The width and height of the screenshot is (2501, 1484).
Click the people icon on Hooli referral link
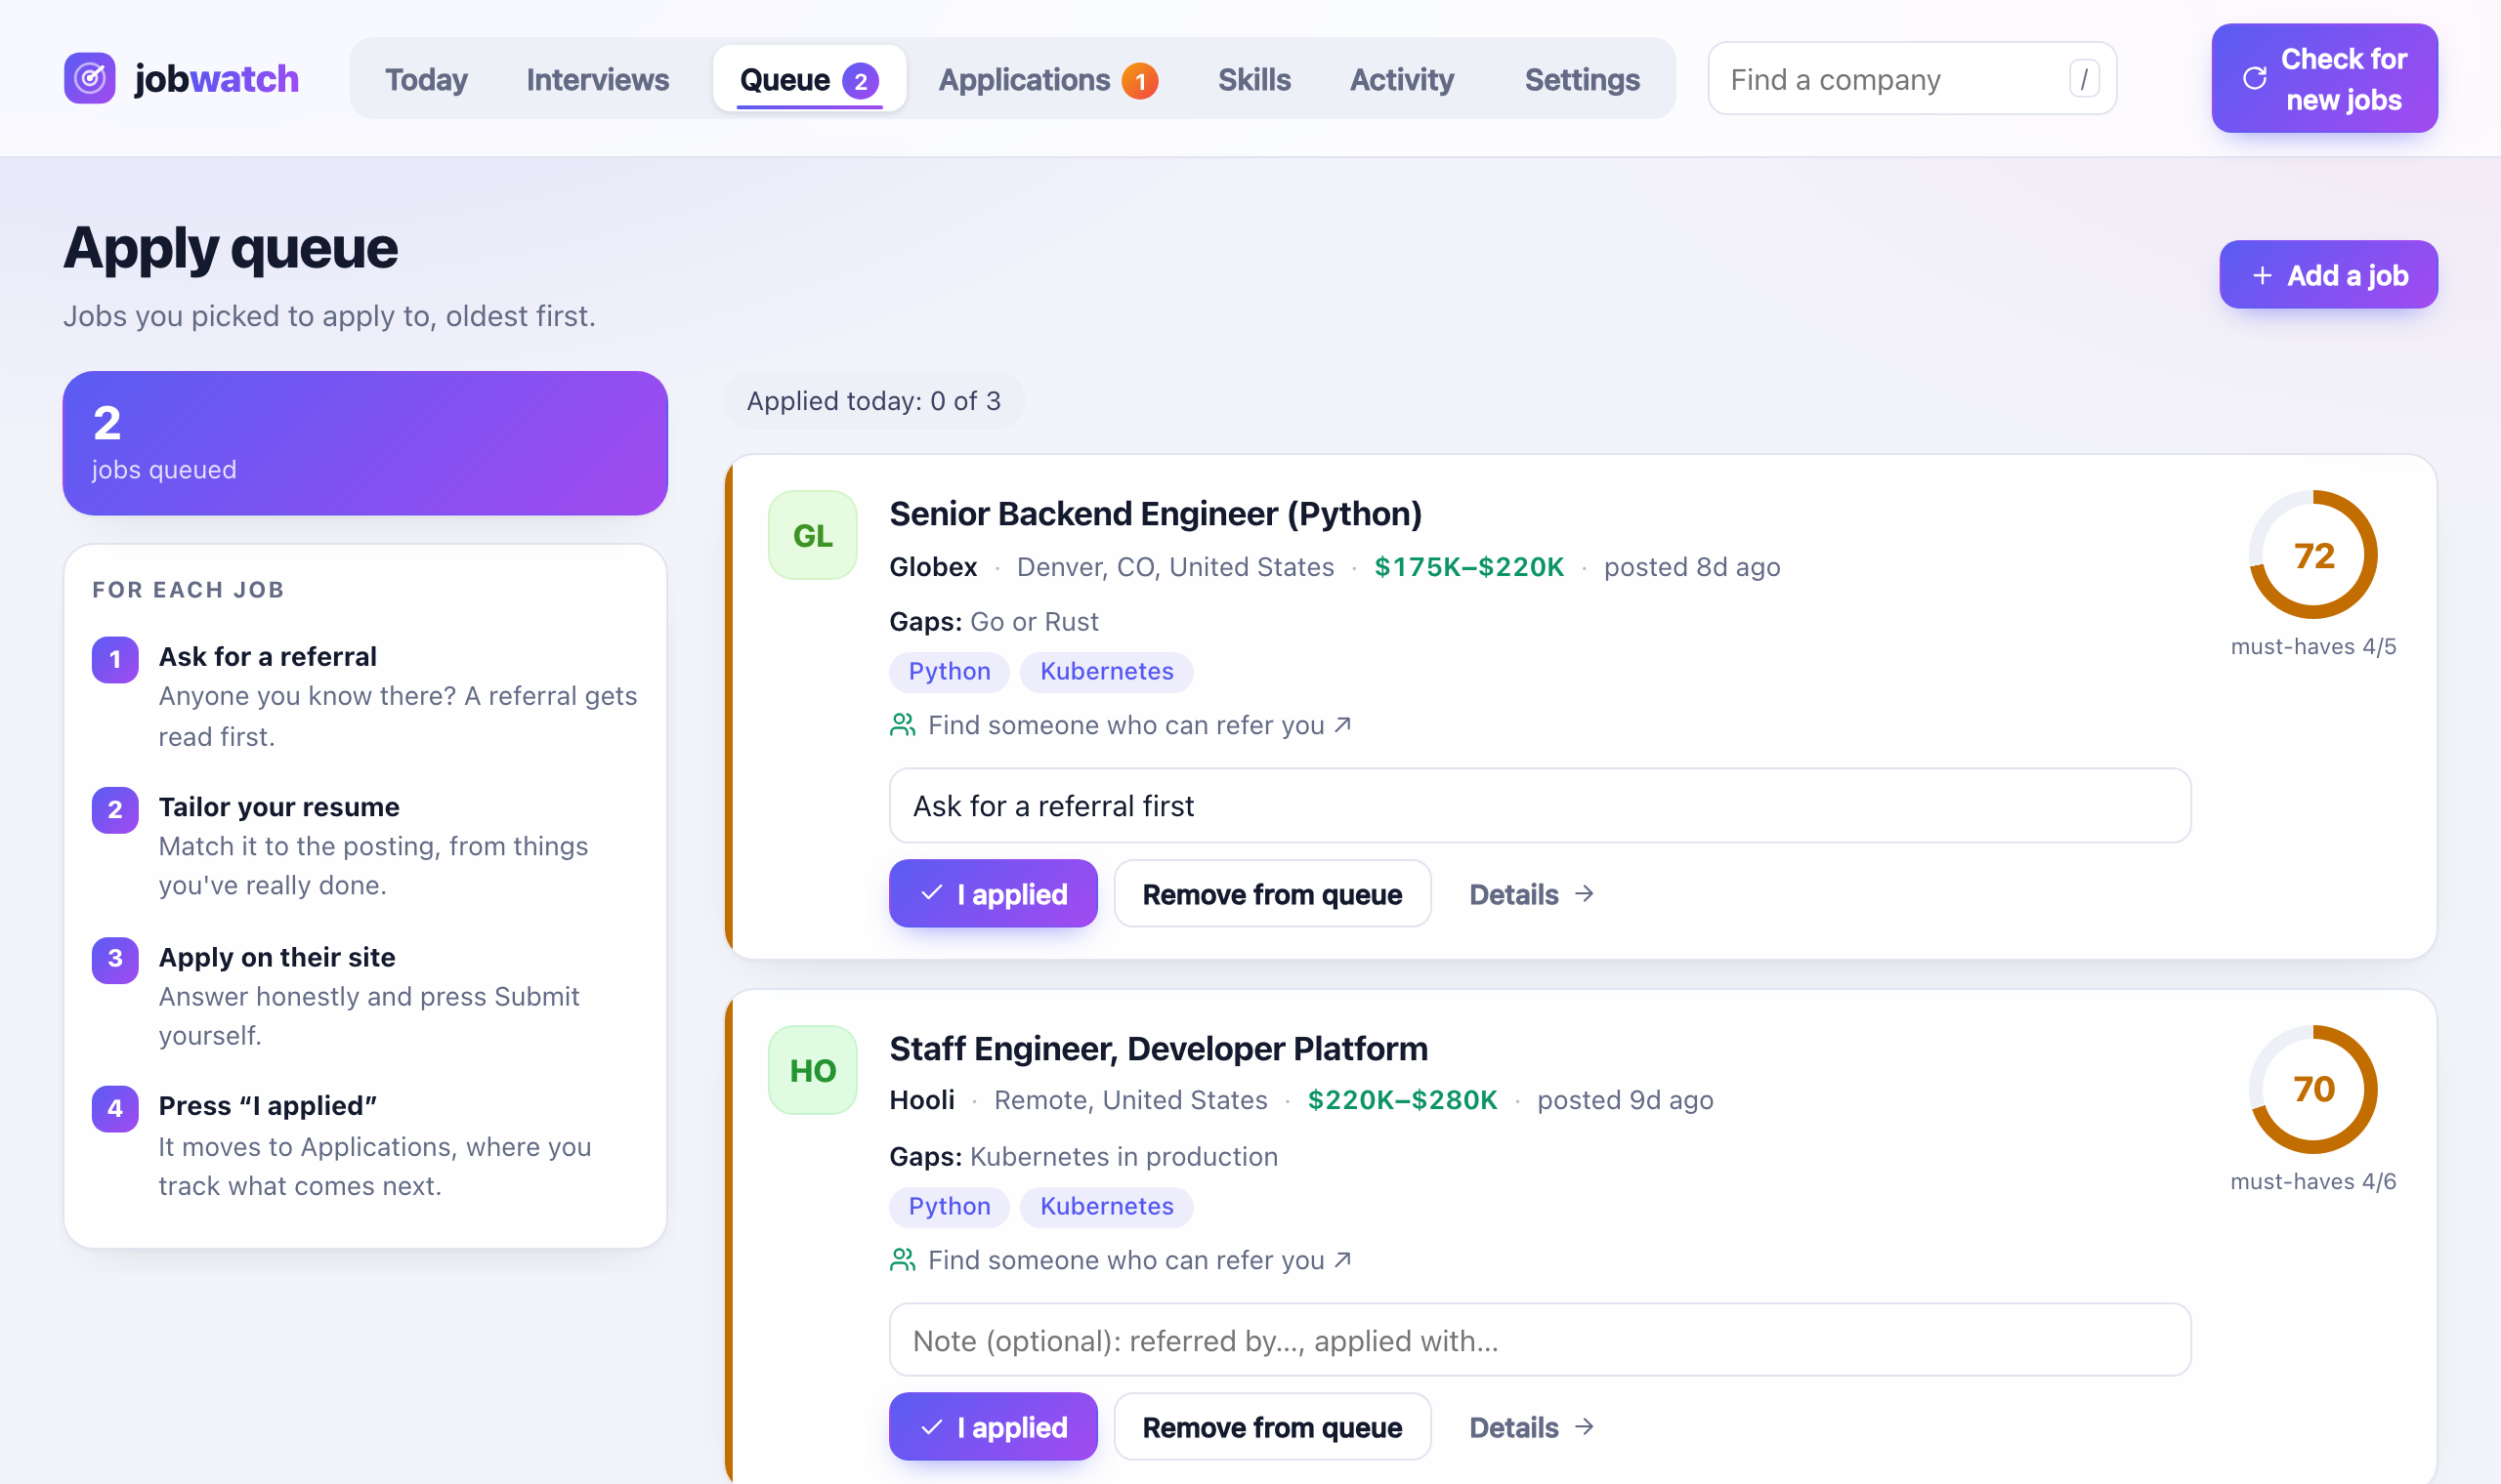pos(903,1260)
